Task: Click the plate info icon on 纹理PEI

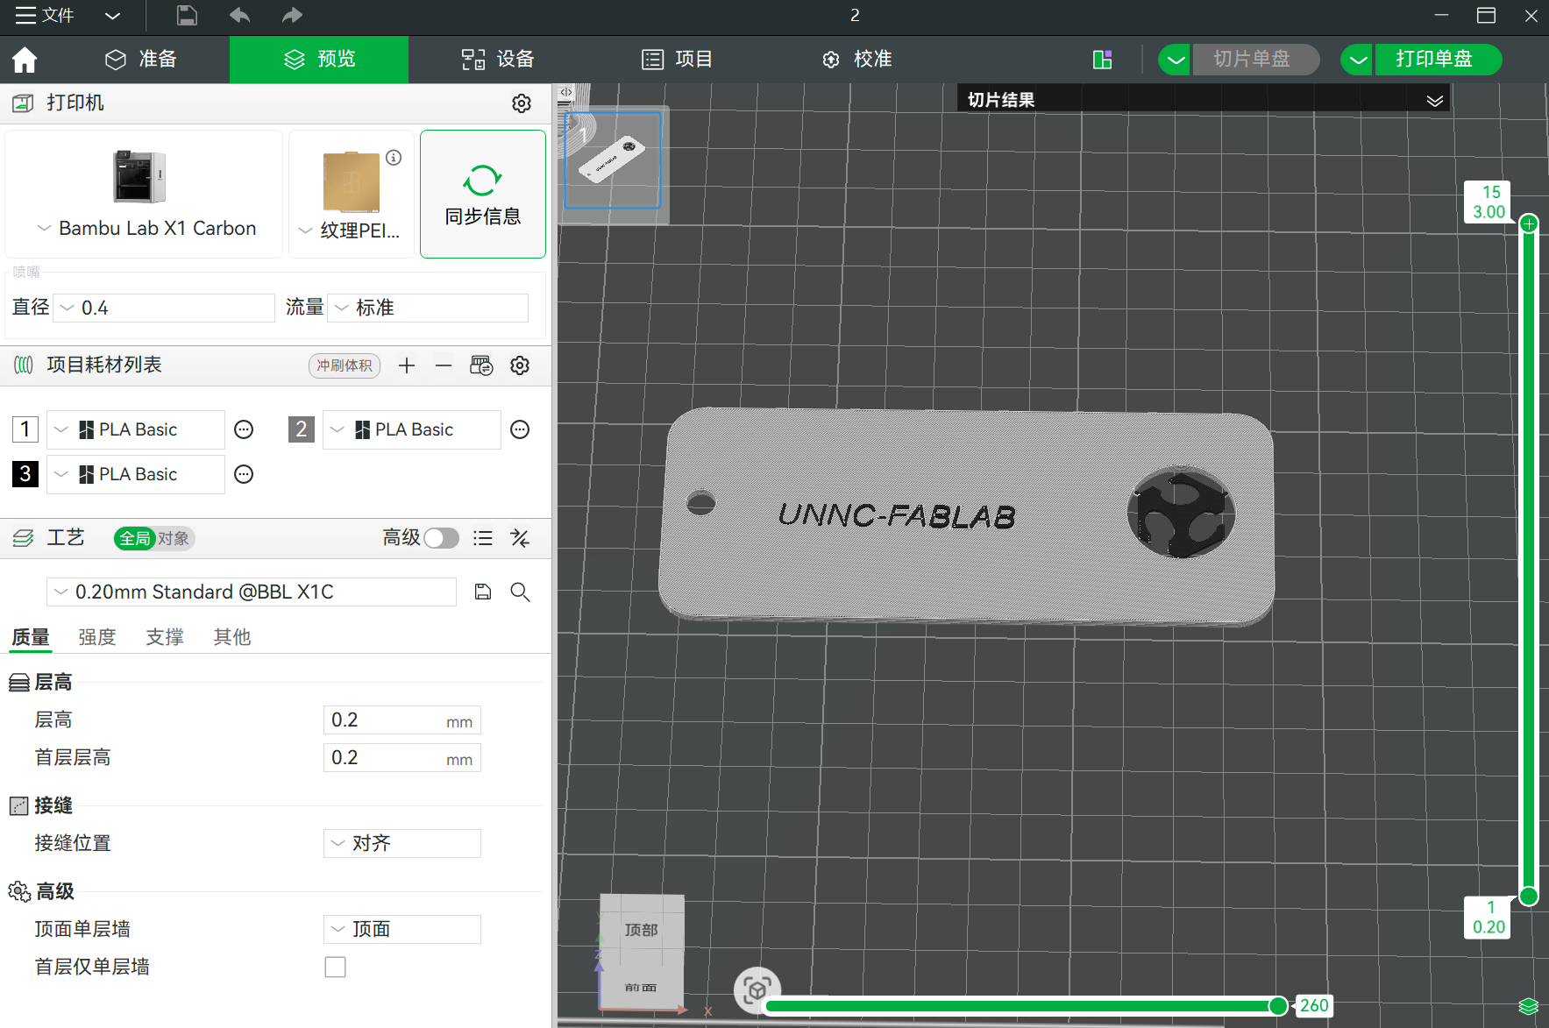Action: [x=394, y=158]
